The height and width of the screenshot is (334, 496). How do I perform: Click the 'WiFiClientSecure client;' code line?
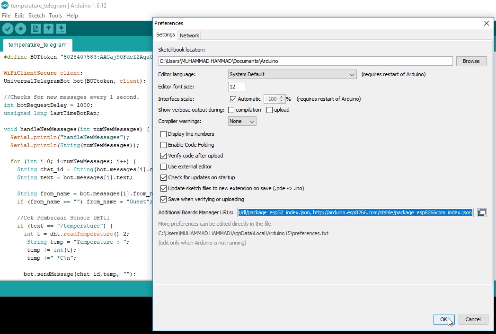tap(43, 73)
